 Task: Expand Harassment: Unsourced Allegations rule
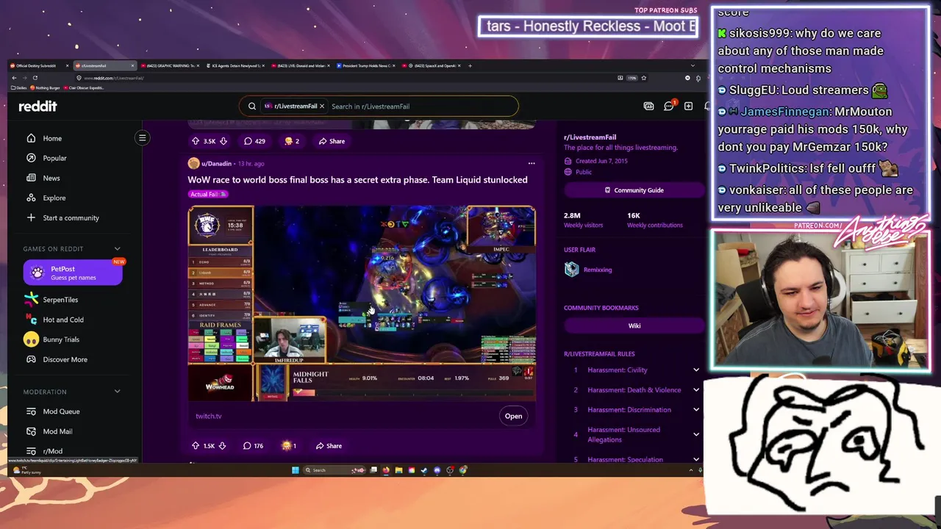(x=696, y=434)
